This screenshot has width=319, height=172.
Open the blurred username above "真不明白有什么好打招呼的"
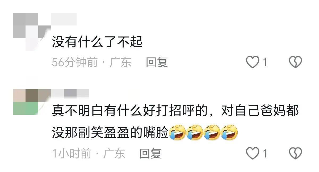[x=70, y=93]
